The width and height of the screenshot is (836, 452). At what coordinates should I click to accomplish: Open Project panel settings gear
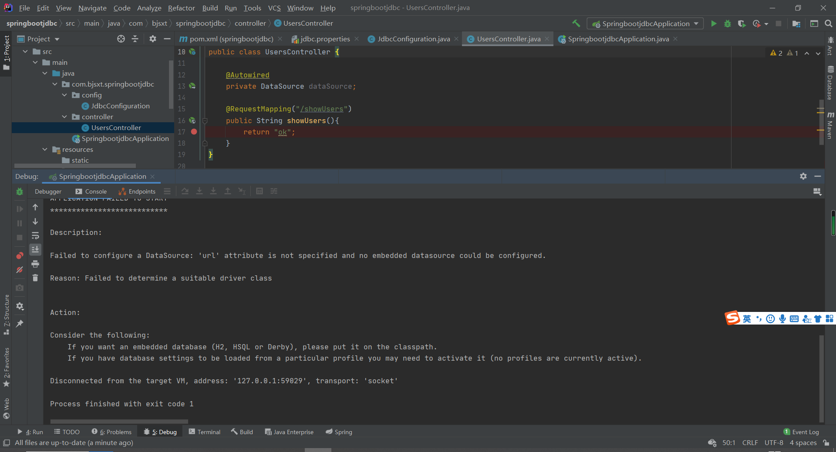pyautogui.click(x=152, y=39)
